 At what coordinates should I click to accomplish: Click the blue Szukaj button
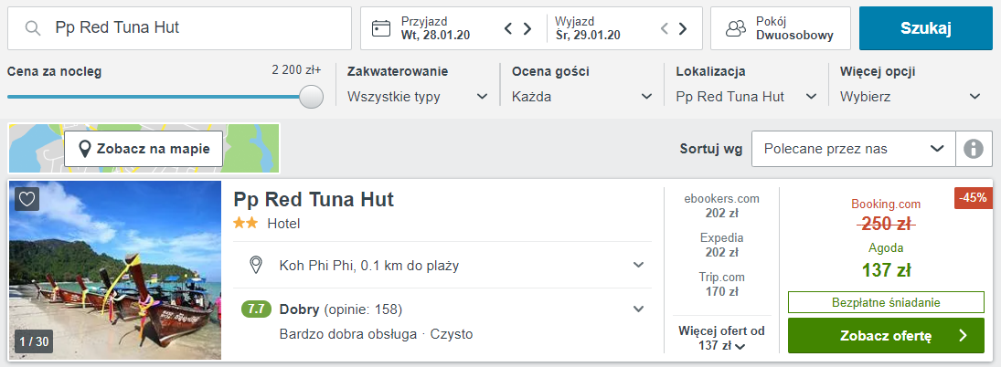pos(926,28)
